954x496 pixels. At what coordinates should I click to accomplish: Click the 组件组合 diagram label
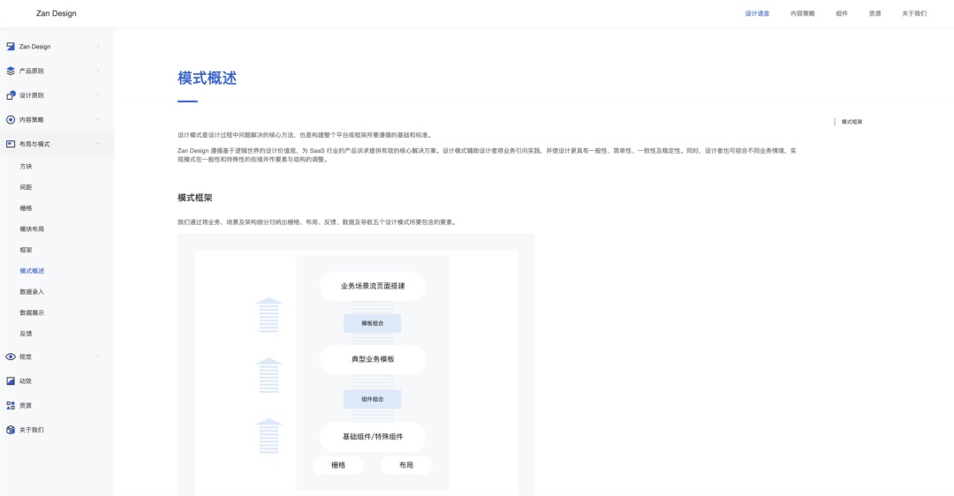tap(373, 399)
